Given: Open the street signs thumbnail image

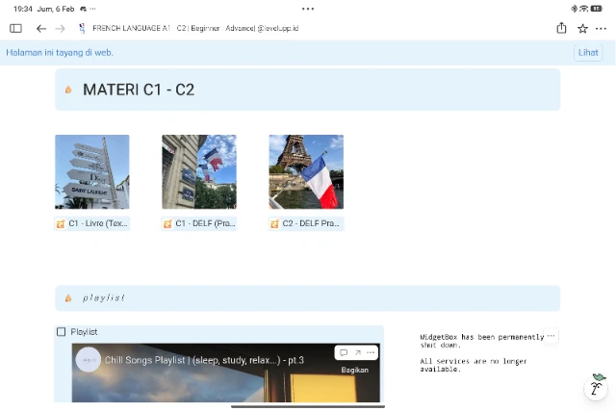Looking at the screenshot, I should 92,171.
